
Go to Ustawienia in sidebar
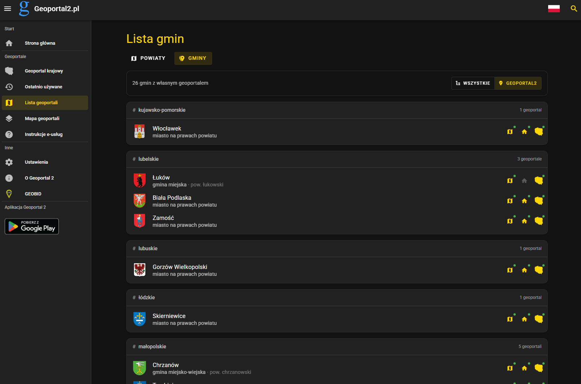click(x=36, y=162)
